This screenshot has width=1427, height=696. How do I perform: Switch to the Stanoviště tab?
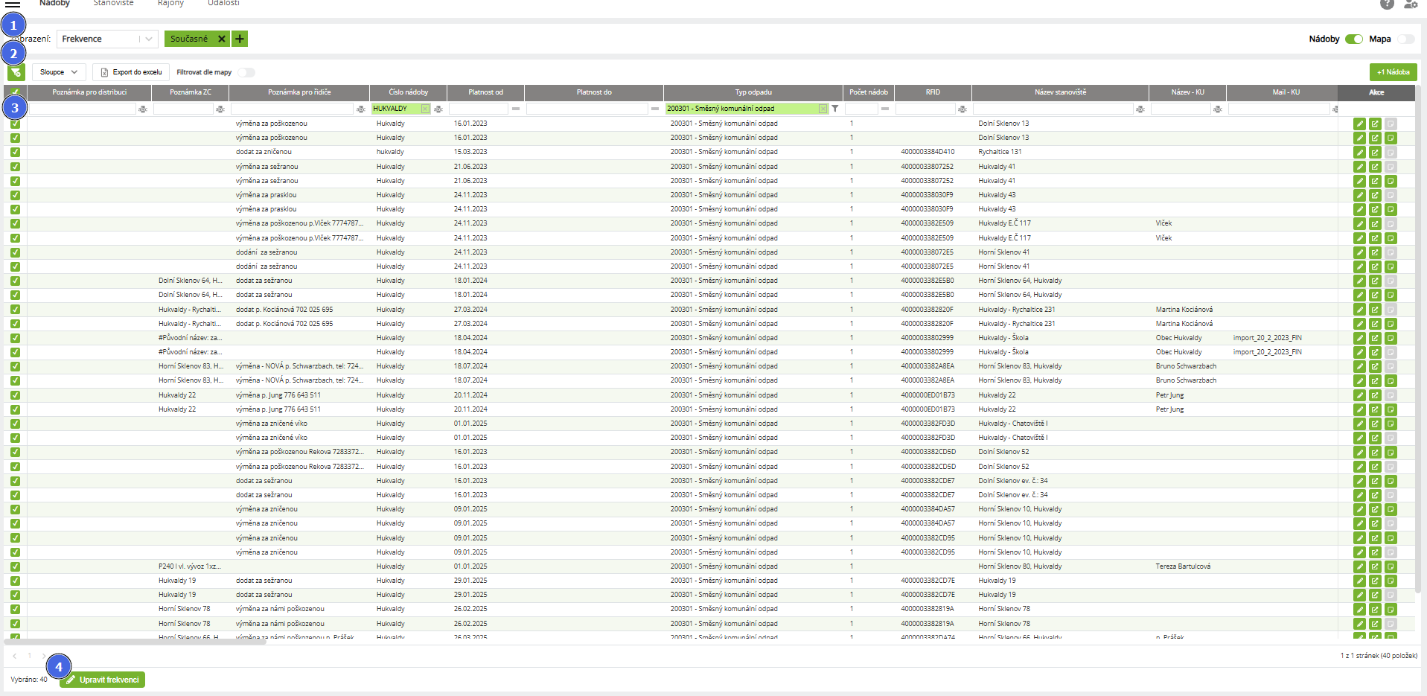coord(113,4)
